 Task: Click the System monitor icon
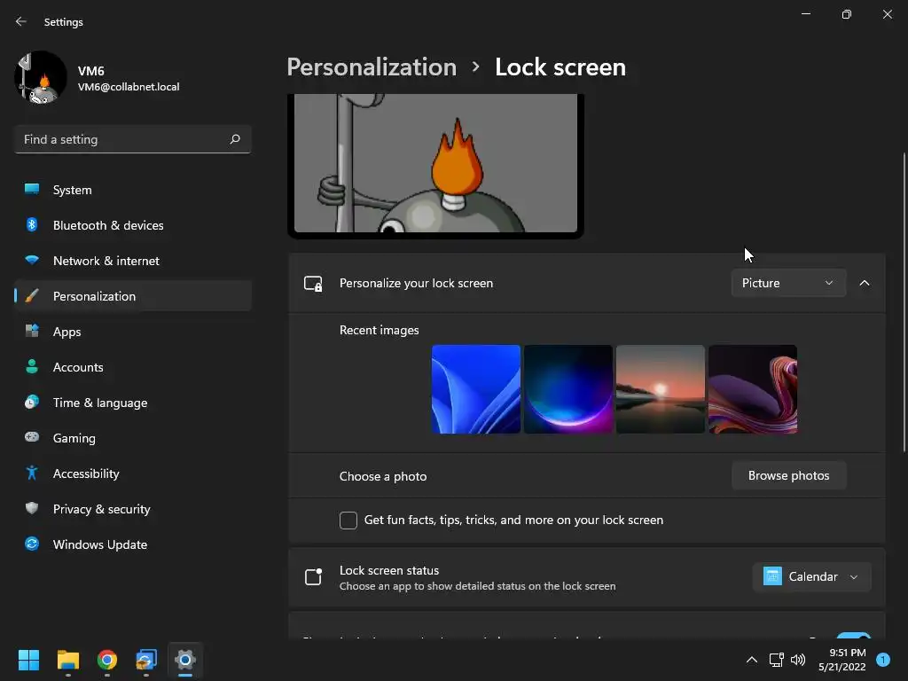(x=32, y=190)
